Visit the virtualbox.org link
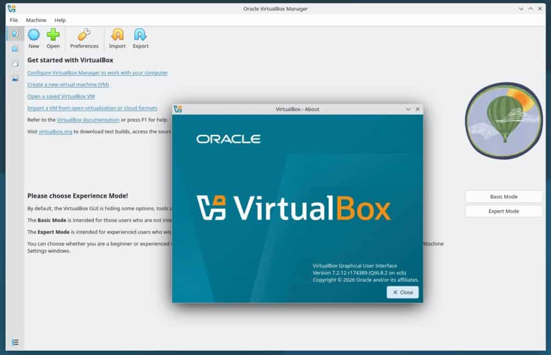This screenshot has height=355, width=551. point(55,131)
